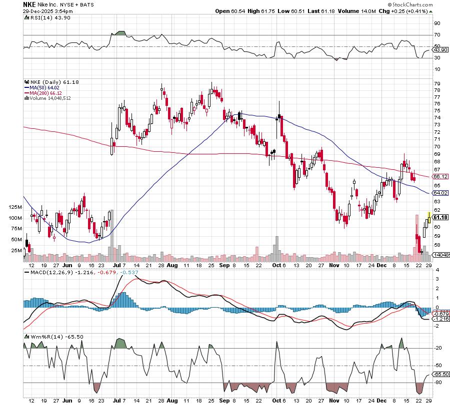Click the -65.50 Williams %R axis tag
Image resolution: width=450 pixels, height=405 pixels.
(x=440, y=374)
